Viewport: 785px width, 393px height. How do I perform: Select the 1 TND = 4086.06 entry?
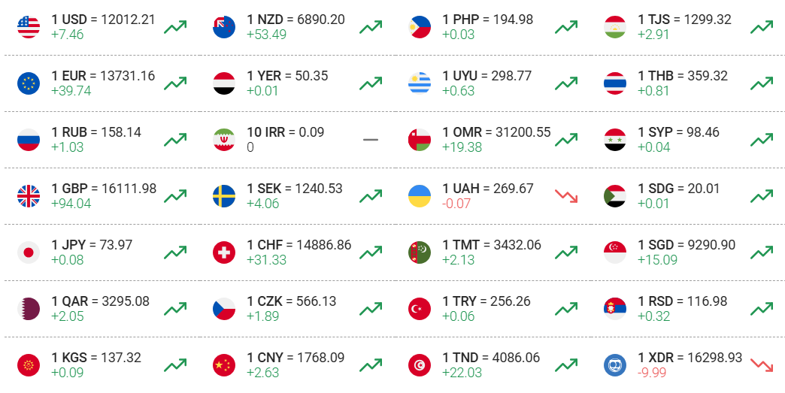[491, 358]
